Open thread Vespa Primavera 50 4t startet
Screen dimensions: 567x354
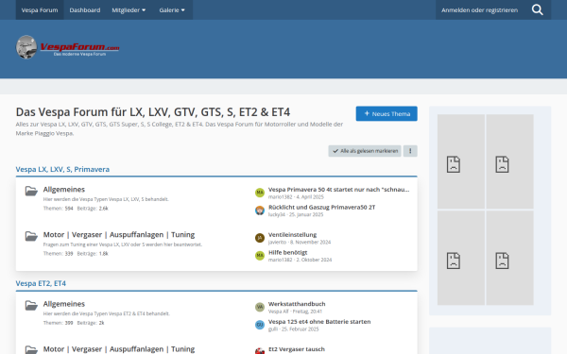pos(339,190)
